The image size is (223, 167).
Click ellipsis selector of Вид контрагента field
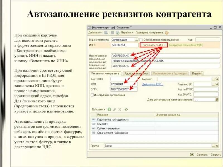136,40
